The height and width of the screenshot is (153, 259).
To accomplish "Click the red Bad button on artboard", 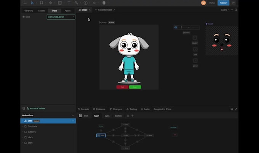I will pos(122,87).
